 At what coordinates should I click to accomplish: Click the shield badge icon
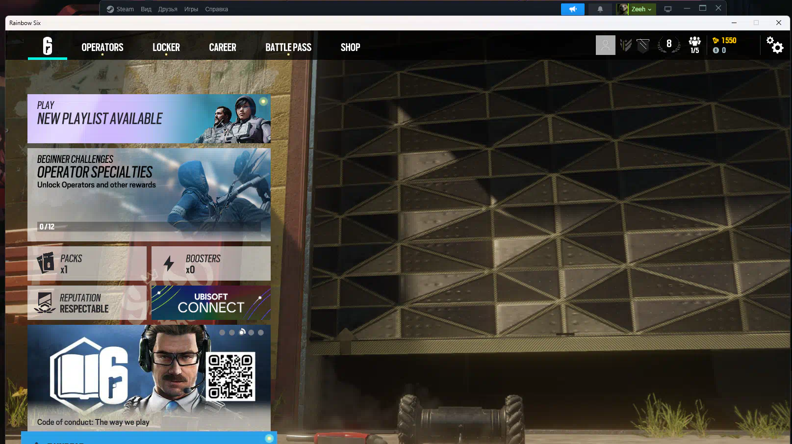643,46
